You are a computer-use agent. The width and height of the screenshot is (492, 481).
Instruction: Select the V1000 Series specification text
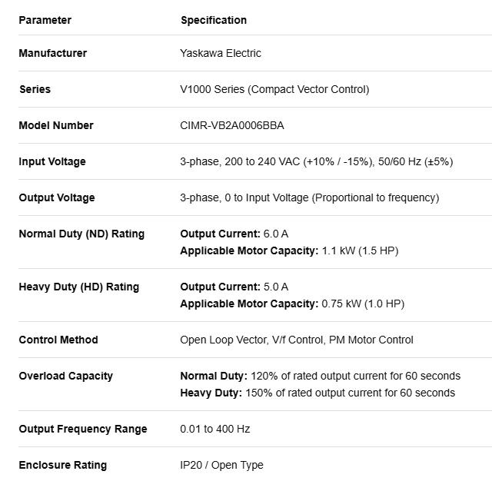(x=274, y=89)
